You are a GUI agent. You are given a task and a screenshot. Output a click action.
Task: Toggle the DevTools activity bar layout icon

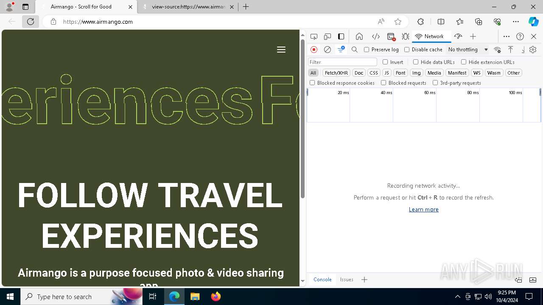point(341,36)
